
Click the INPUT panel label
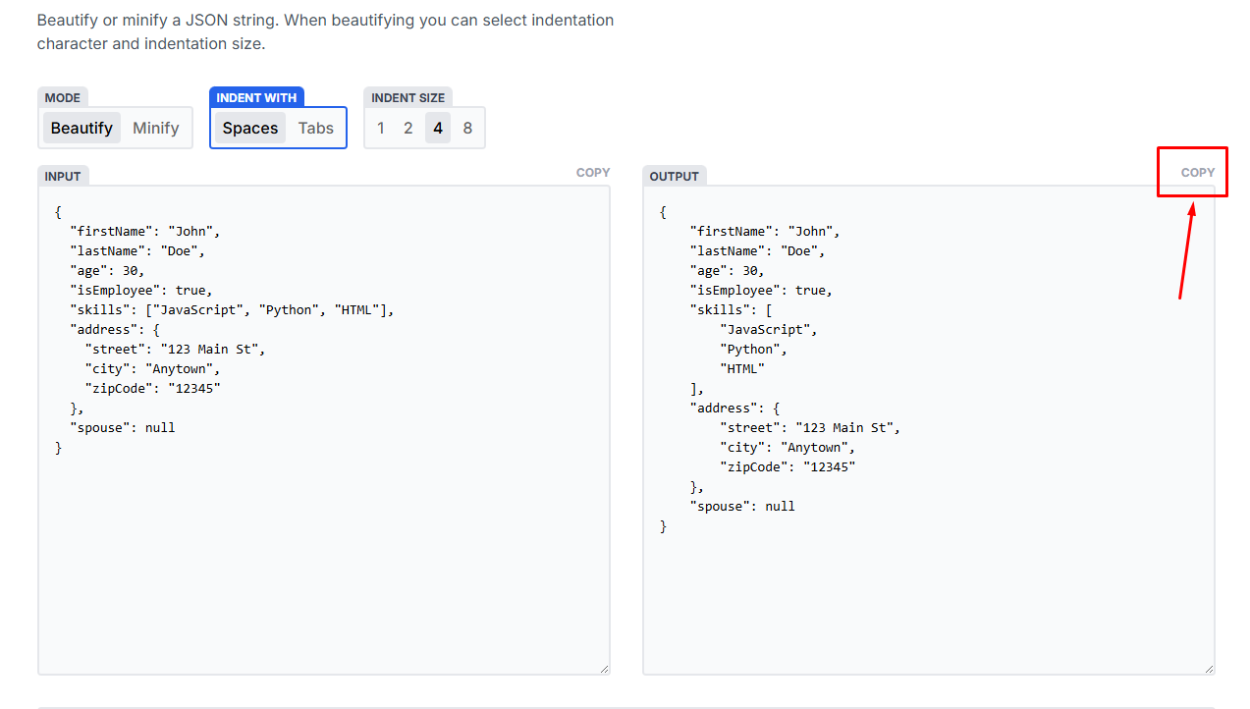(63, 176)
